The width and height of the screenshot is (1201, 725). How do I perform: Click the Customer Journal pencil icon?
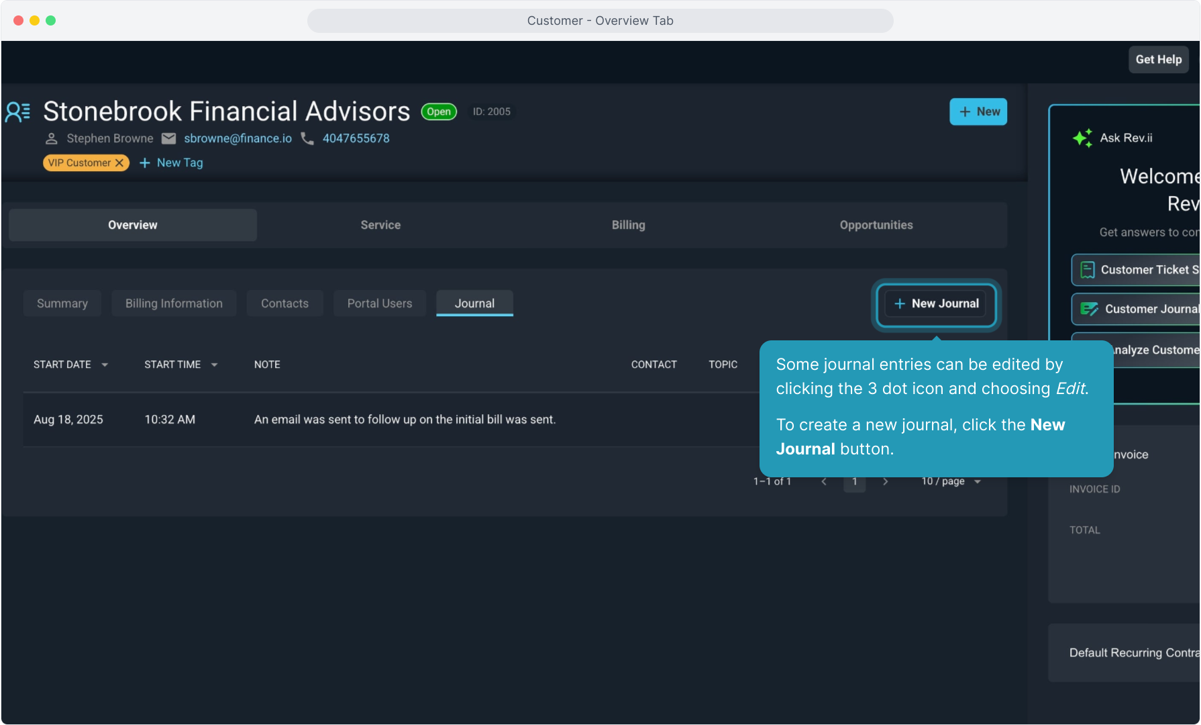pyautogui.click(x=1089, y=309)
